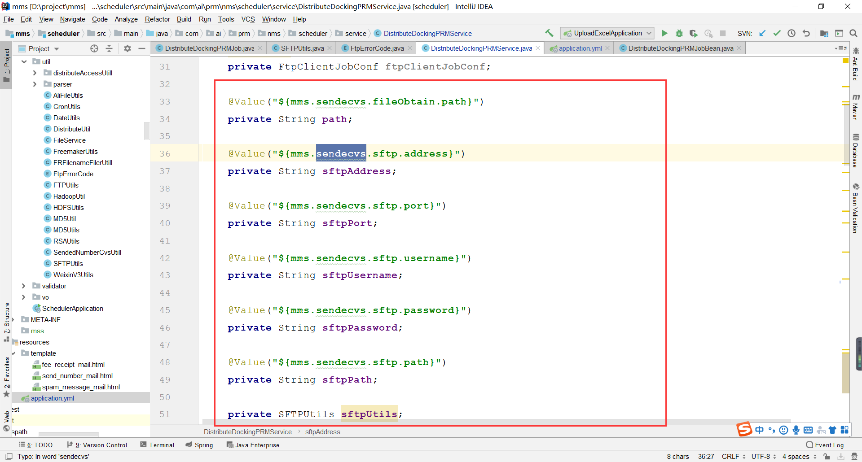Run with Coverage icon in toolbar
The image size is (862, 462).
[694, 33]
